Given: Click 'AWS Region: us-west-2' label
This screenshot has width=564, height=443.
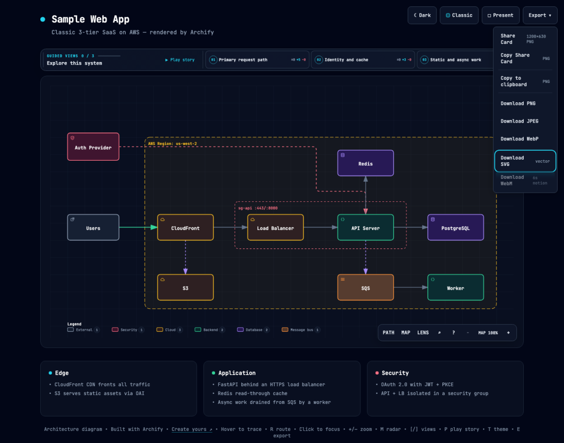Looking at the screenshot, I should pyautogui.click(x=172, y=143).
